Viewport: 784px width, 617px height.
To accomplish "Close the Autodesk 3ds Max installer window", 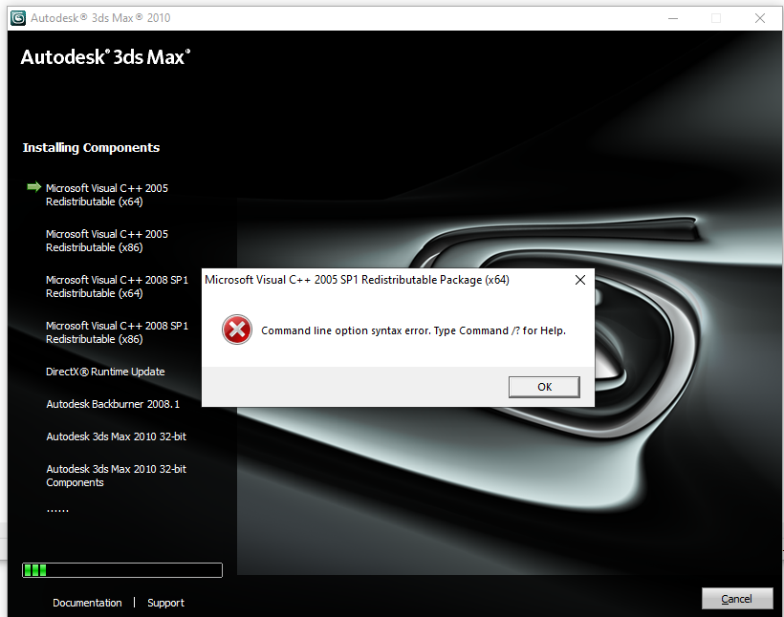I will coord(759,18).
